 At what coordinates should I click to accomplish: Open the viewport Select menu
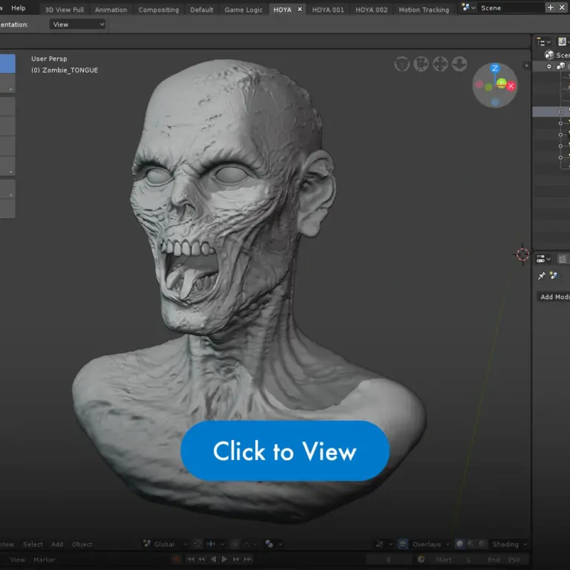pyautogui.click(x=33, y=544)
